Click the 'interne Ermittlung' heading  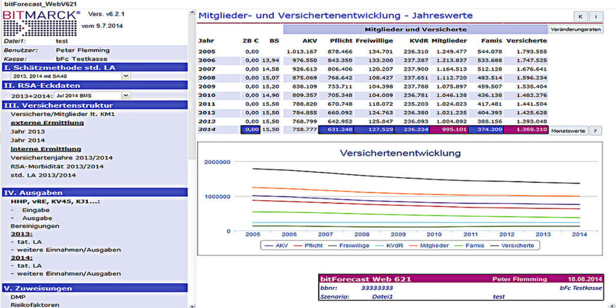pyautogui.click(x=46, y=149)
